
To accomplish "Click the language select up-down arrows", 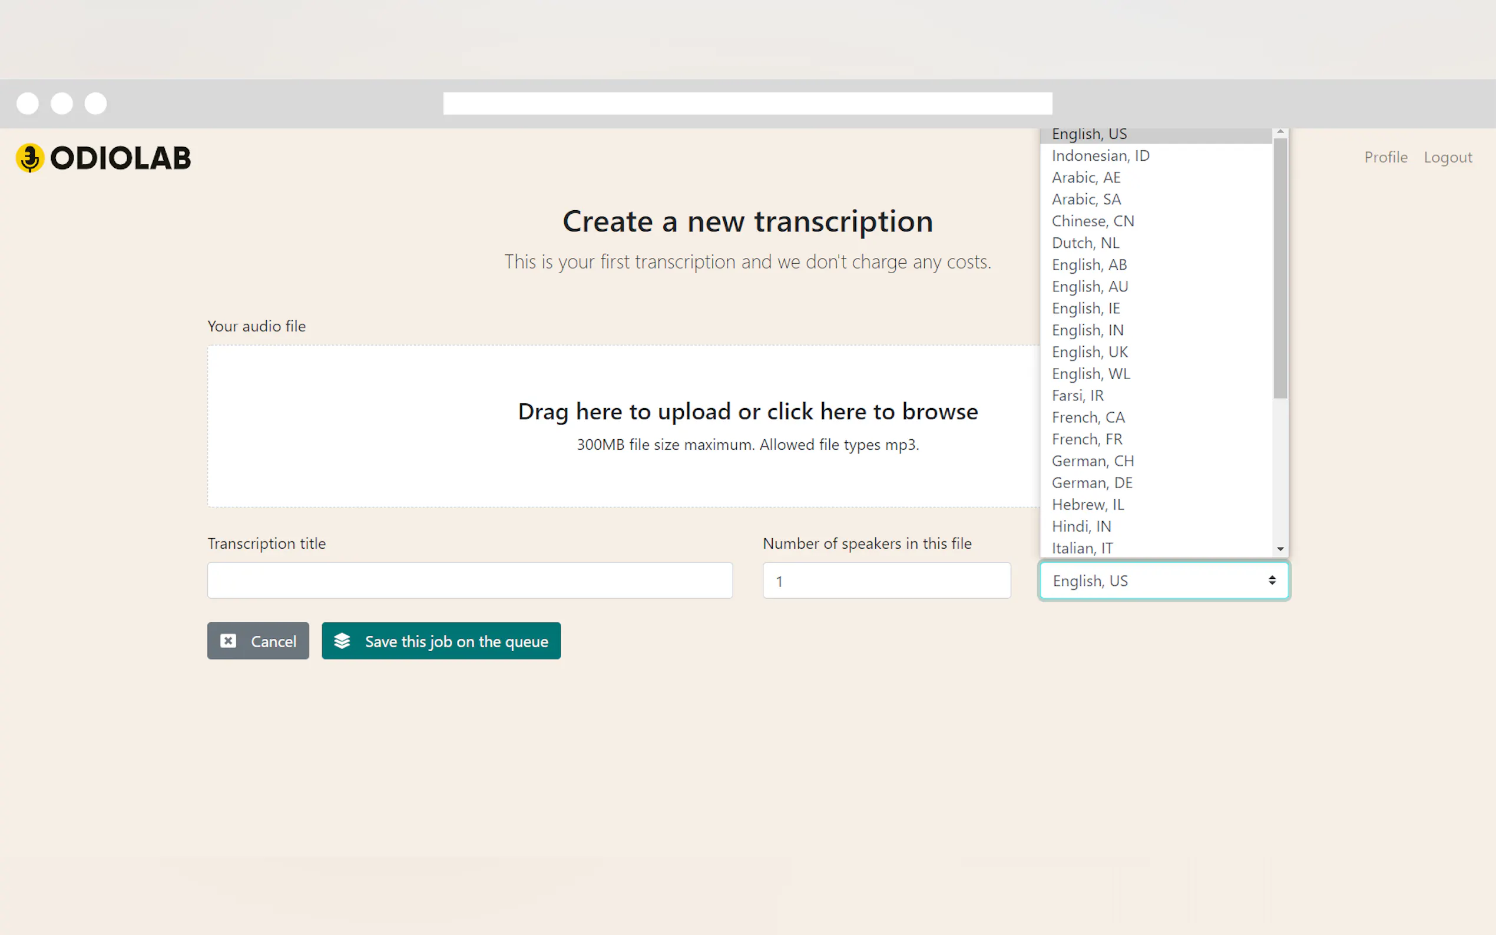I will pos(1272,580).
